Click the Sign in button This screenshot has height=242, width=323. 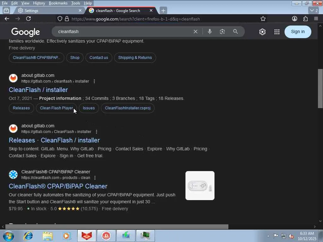click(x=298, y=32)
